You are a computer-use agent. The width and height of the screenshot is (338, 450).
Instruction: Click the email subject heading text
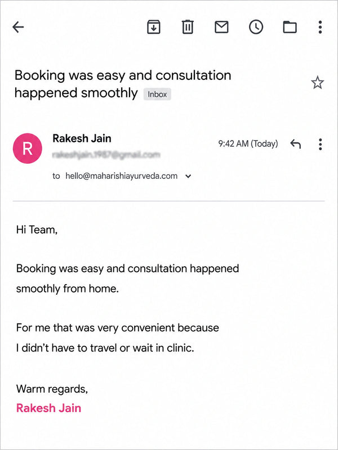click(123, 84)
